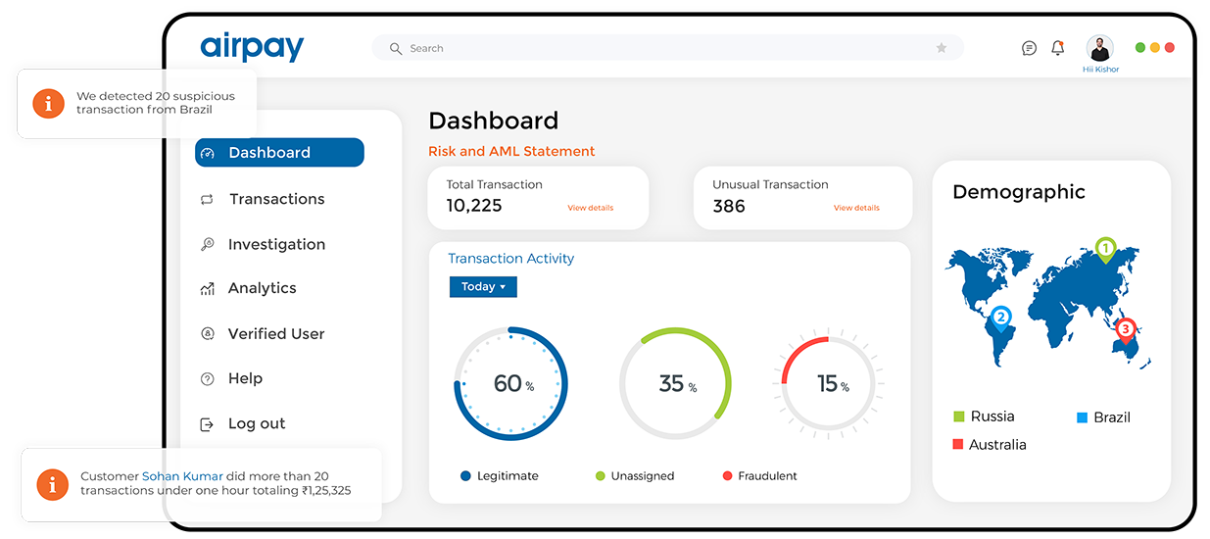Click the yellow window control dot

click(1155, 47)
